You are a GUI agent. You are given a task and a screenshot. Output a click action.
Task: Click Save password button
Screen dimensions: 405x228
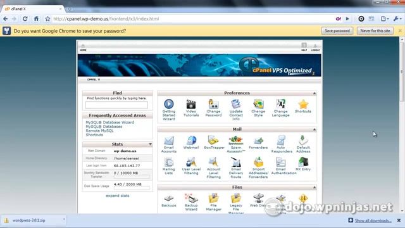pos(337,31)
